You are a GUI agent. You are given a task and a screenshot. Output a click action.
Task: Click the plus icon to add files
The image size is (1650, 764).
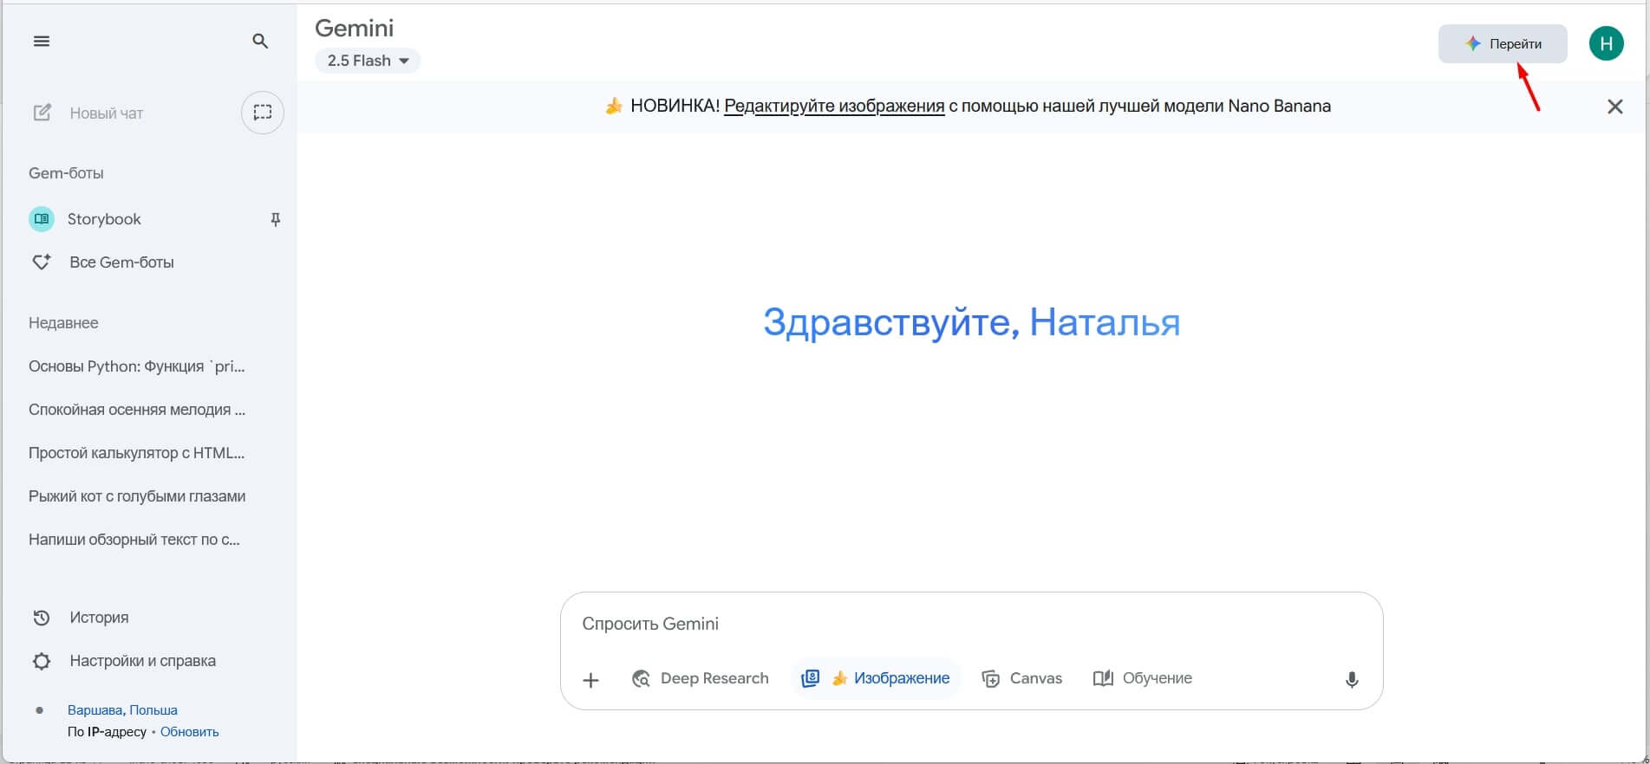(590, 680)
